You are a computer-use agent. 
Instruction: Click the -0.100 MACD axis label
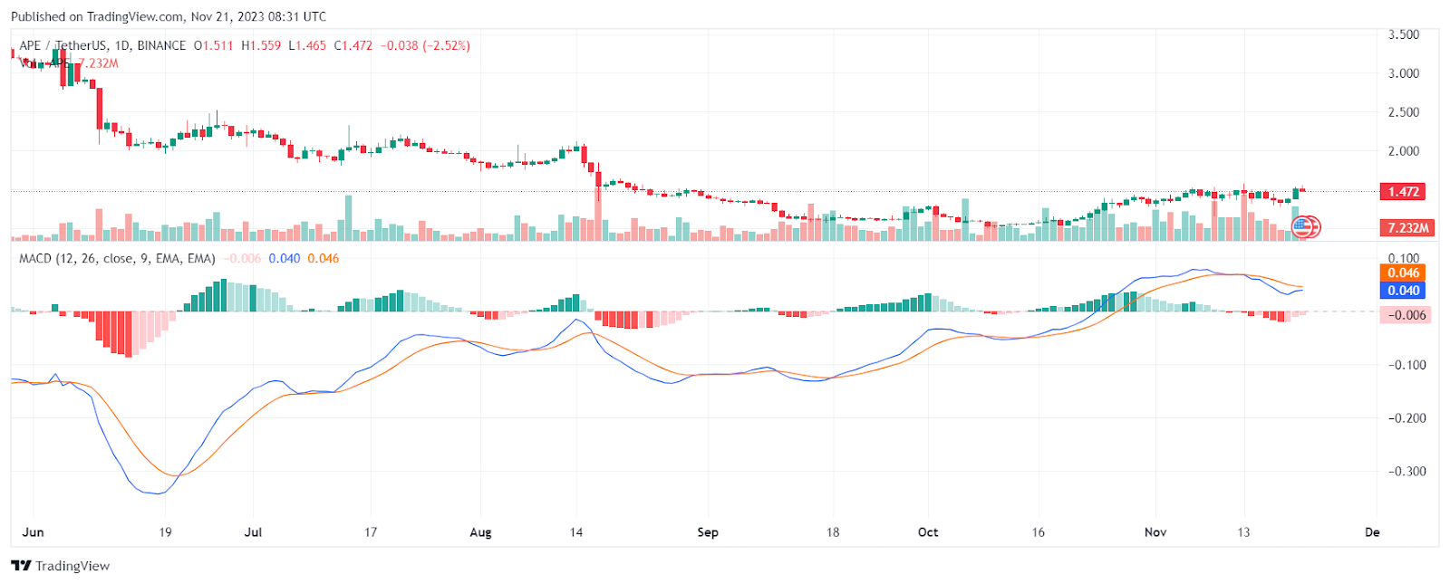tap(1407, 365)
